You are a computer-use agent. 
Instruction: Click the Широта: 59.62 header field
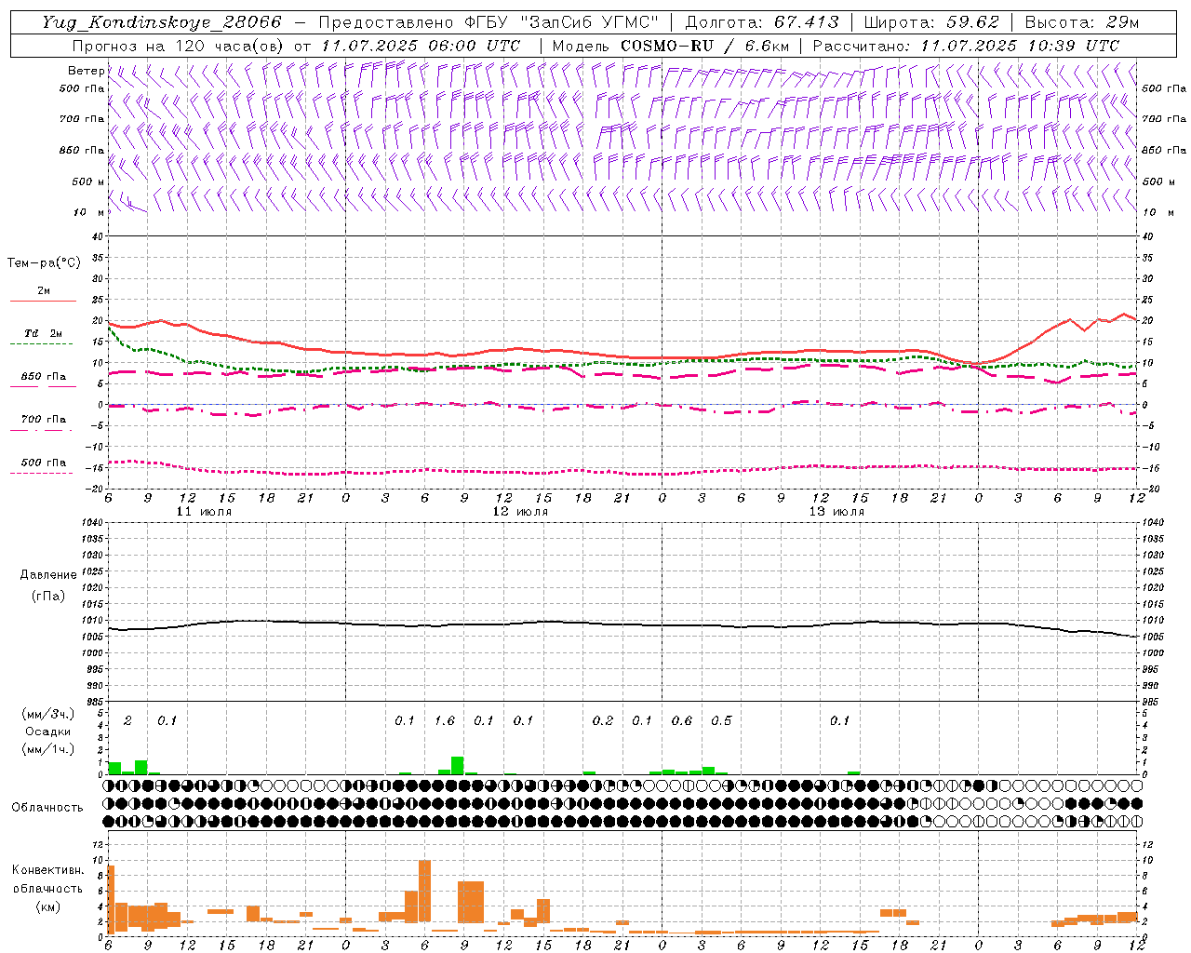[x=931, y=22]
